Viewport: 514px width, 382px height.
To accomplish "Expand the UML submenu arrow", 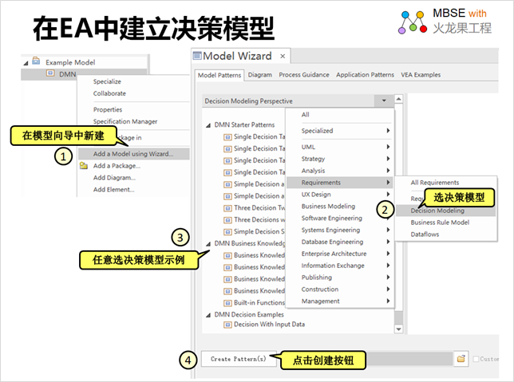I will pos(388,147).
